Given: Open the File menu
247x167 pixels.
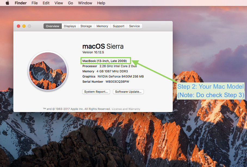Looking at the screenshot, I should pos(35,3).
